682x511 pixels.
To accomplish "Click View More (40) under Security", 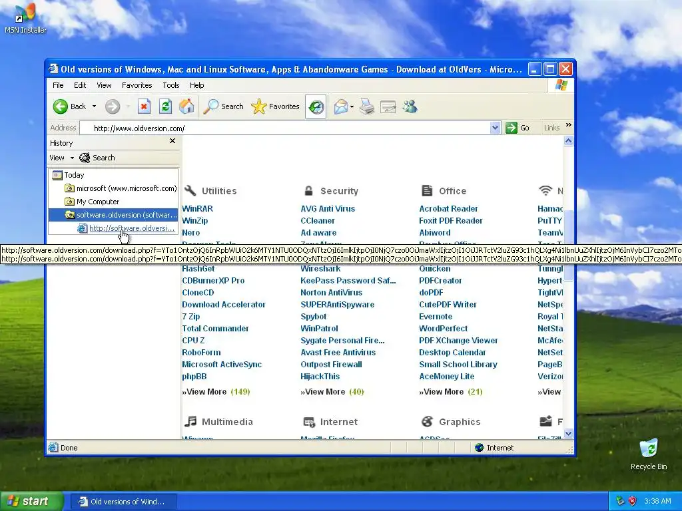I will click(x=332, y=391).
